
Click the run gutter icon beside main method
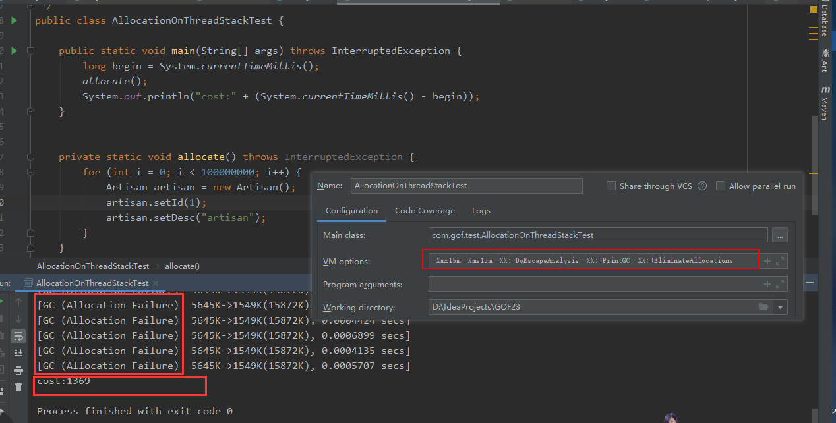tap(14, 51)
